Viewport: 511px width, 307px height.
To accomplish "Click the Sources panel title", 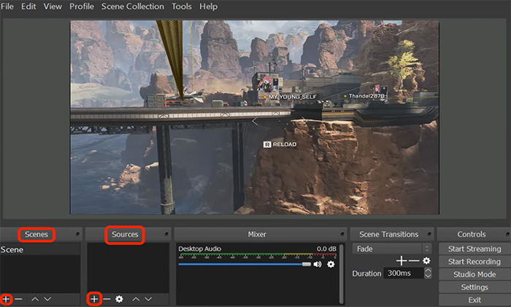I will tap(125, 234).
